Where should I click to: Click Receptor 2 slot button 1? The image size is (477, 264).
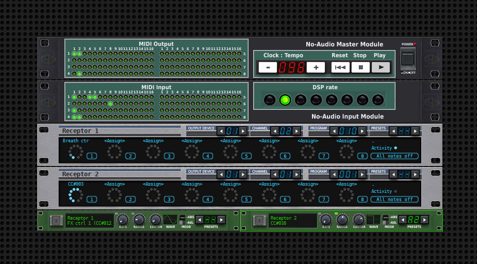[x=92, y=200]
